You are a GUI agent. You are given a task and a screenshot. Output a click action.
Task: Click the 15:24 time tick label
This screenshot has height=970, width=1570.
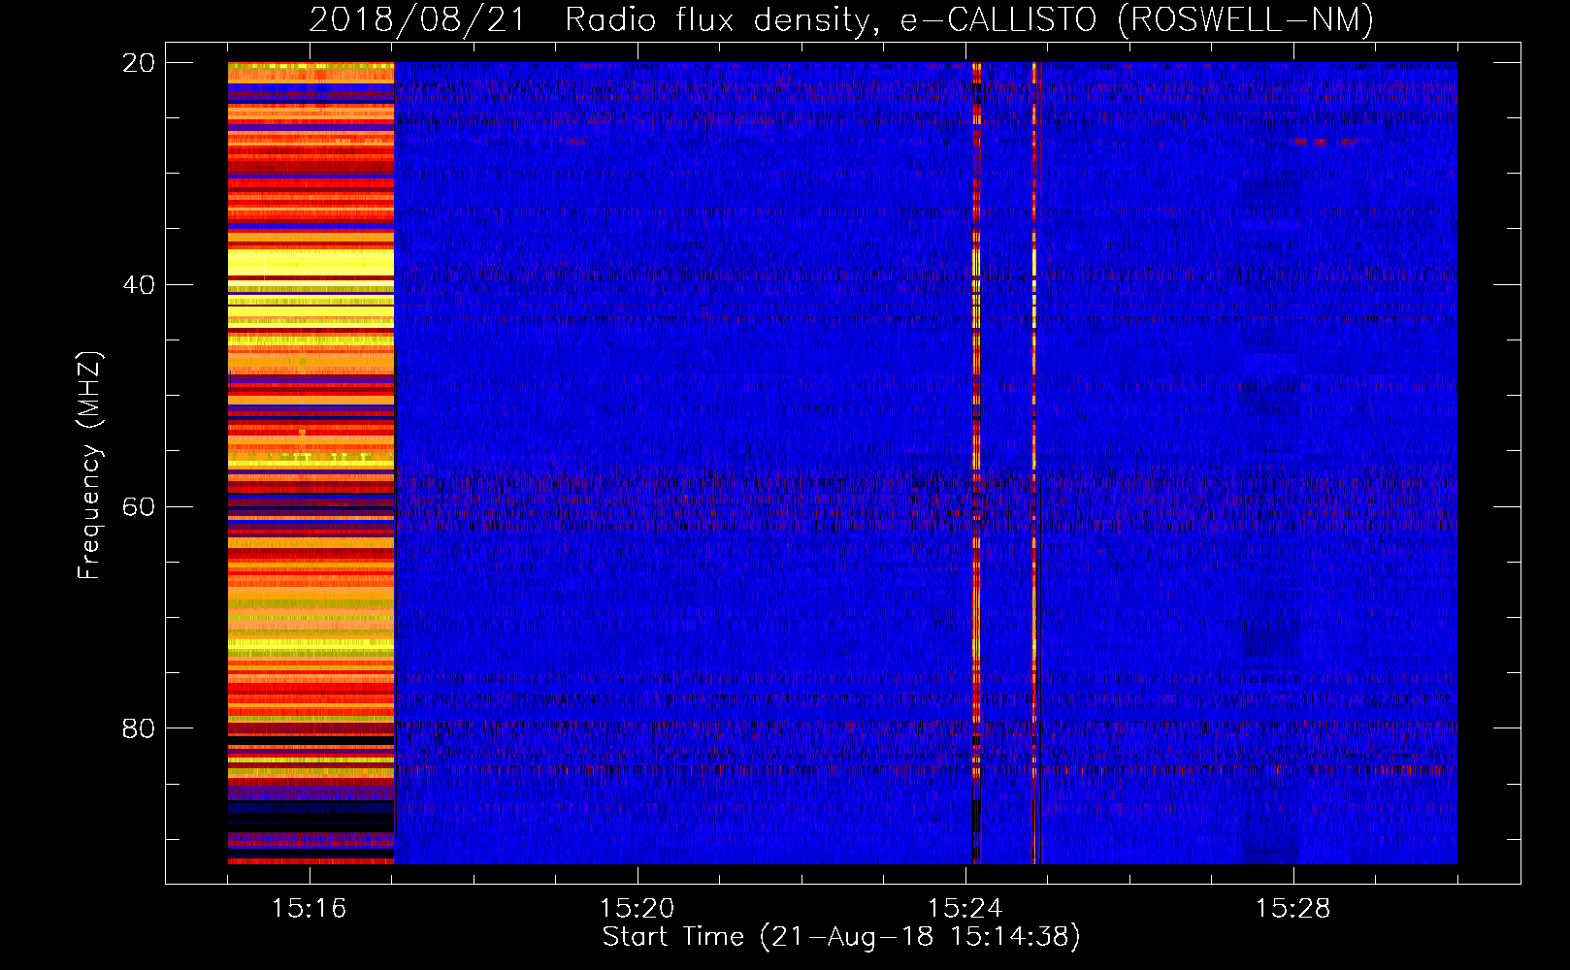point(965,909)
